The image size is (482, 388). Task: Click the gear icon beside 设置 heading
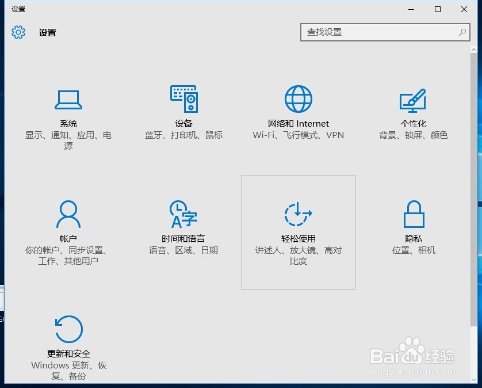point(18,32)
